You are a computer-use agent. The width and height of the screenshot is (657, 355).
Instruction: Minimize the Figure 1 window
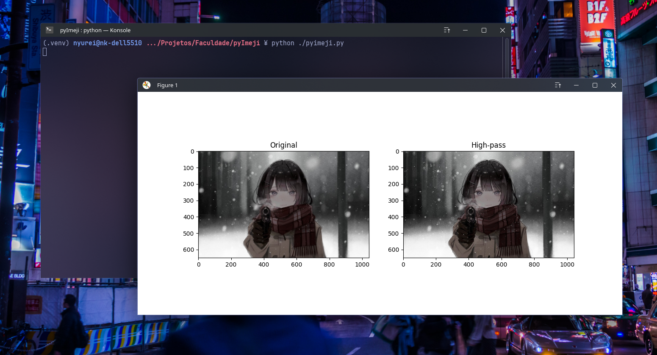577,85
